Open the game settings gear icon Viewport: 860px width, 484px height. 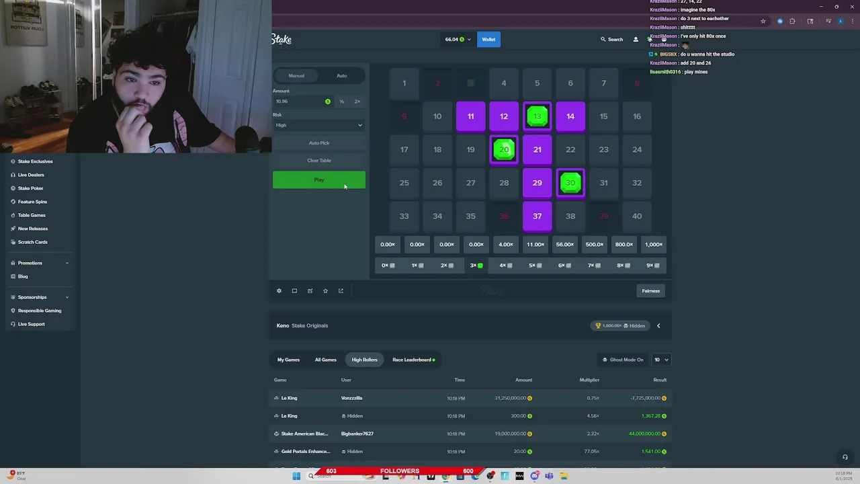coord(279,291)
